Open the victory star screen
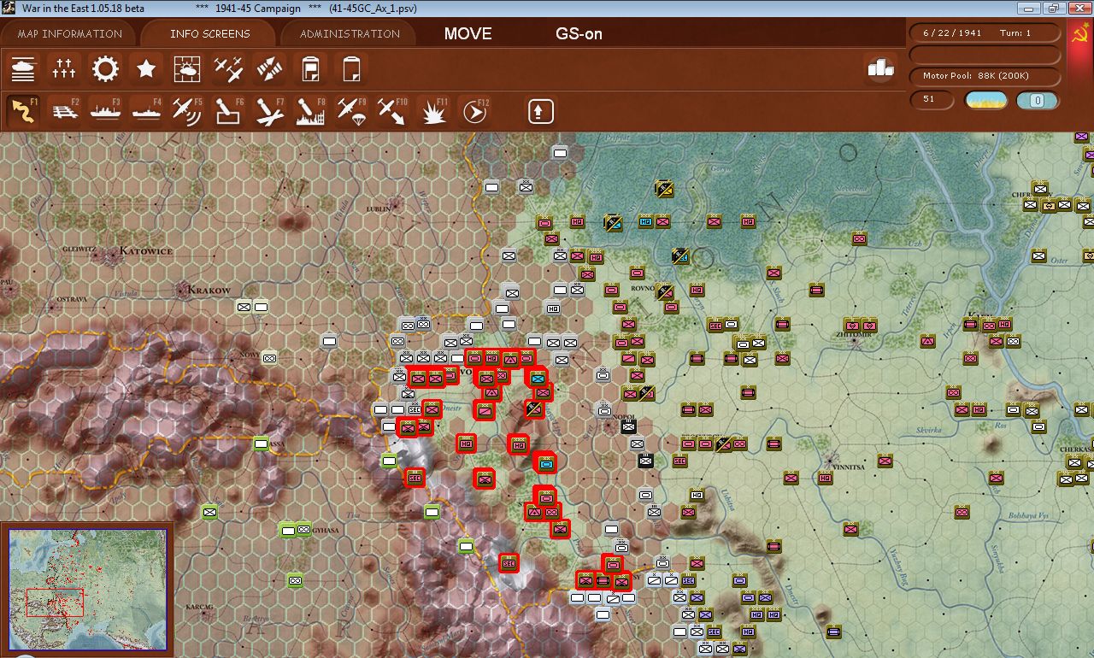The height and width of the screenshot is (658, 1094). click(x=146, y=69)
